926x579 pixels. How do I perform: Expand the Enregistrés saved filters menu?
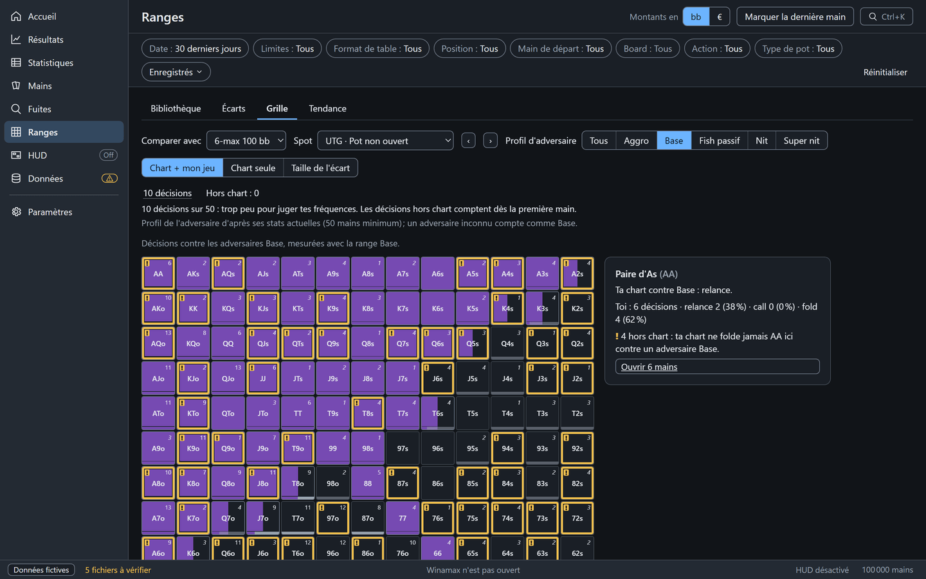176,72
